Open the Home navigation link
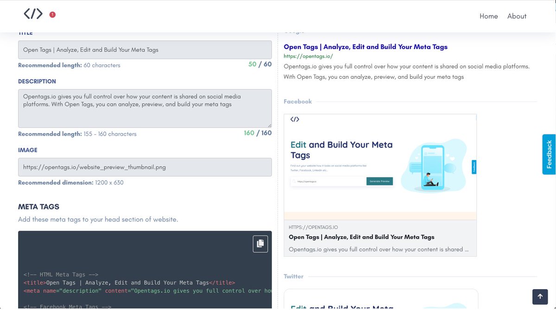Viewport: 556px width, 310px height. coord(489,16)
